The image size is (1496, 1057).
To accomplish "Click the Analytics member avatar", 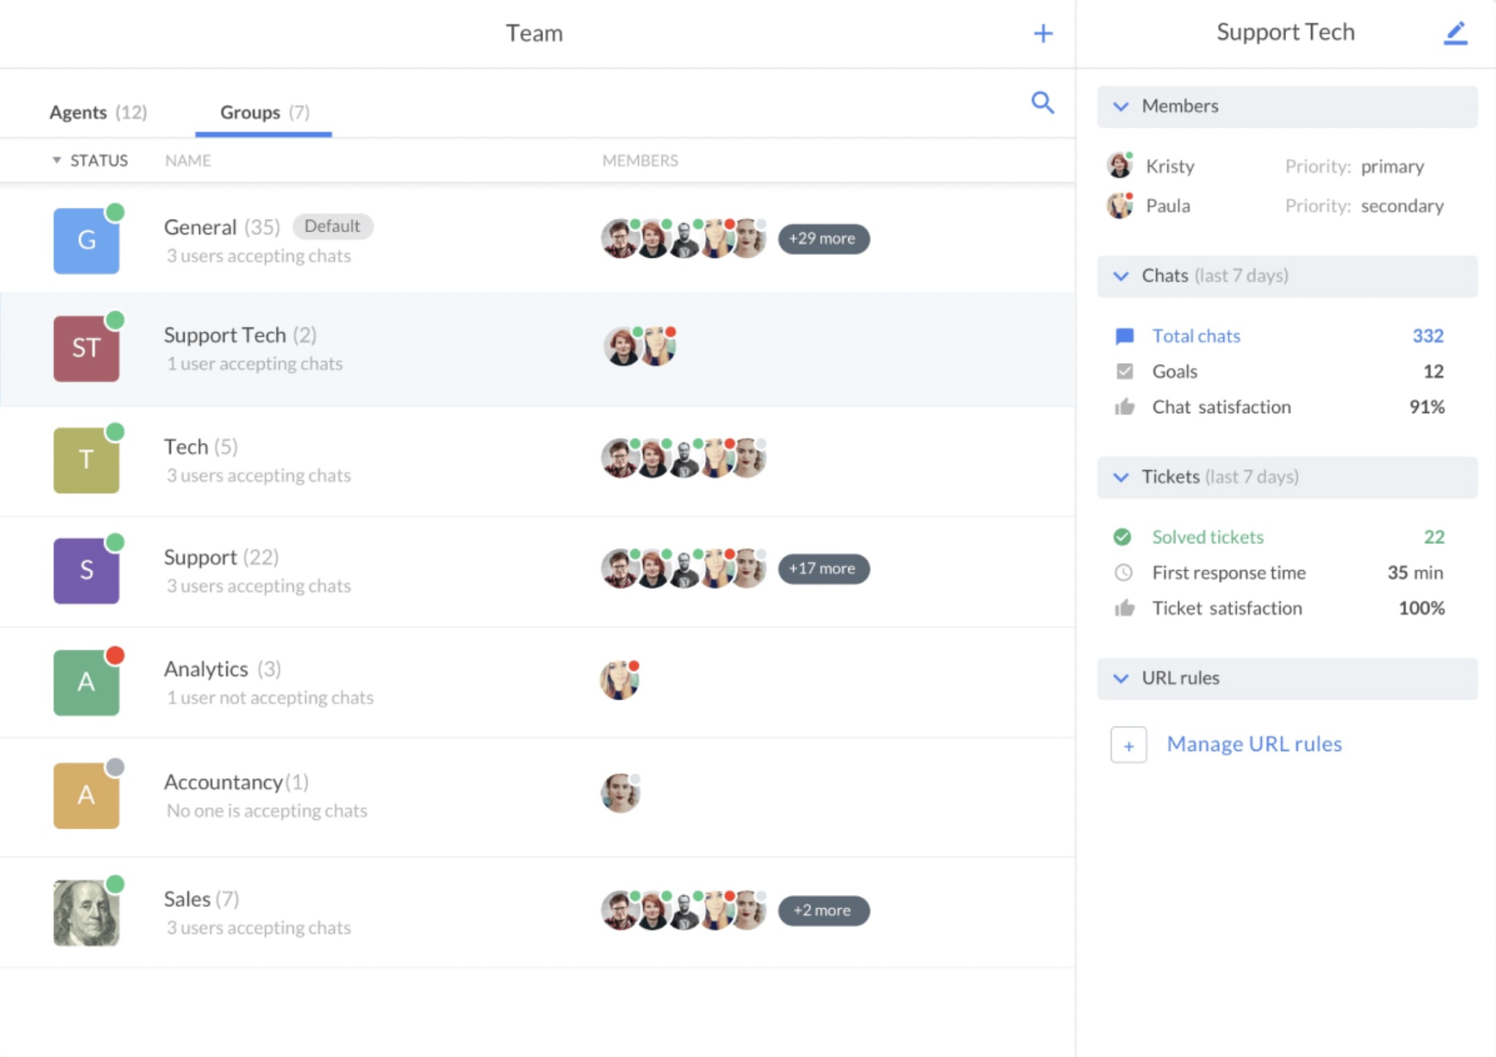I will pos(619,680).
